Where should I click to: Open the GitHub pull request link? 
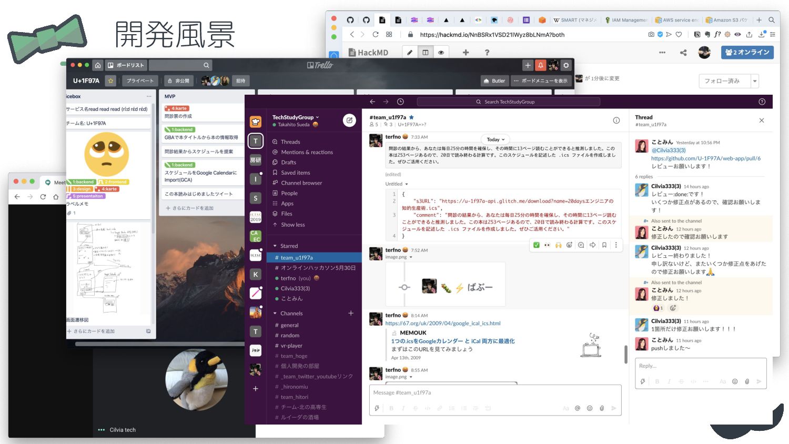[706, 158]
